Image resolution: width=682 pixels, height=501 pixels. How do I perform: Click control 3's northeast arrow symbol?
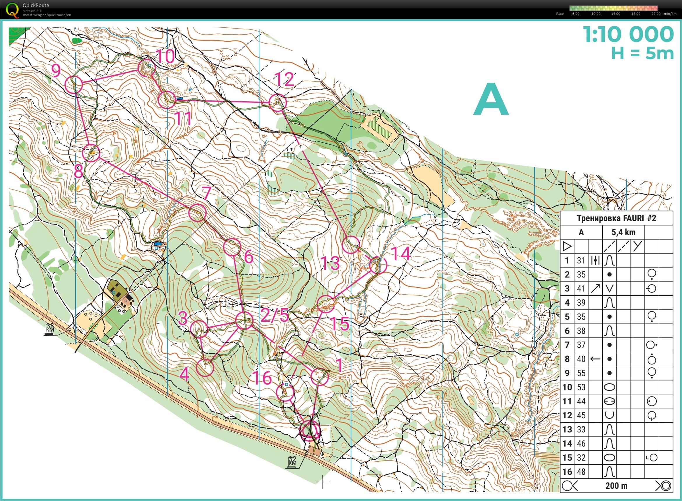tap(595, 288)
